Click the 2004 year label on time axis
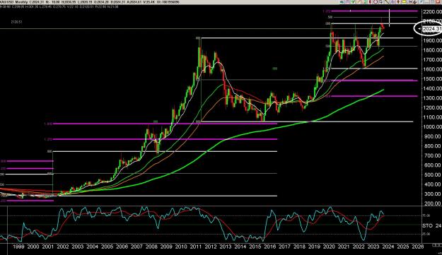The width and height of the screenshot is (442, 255). (x=92, y=247)
